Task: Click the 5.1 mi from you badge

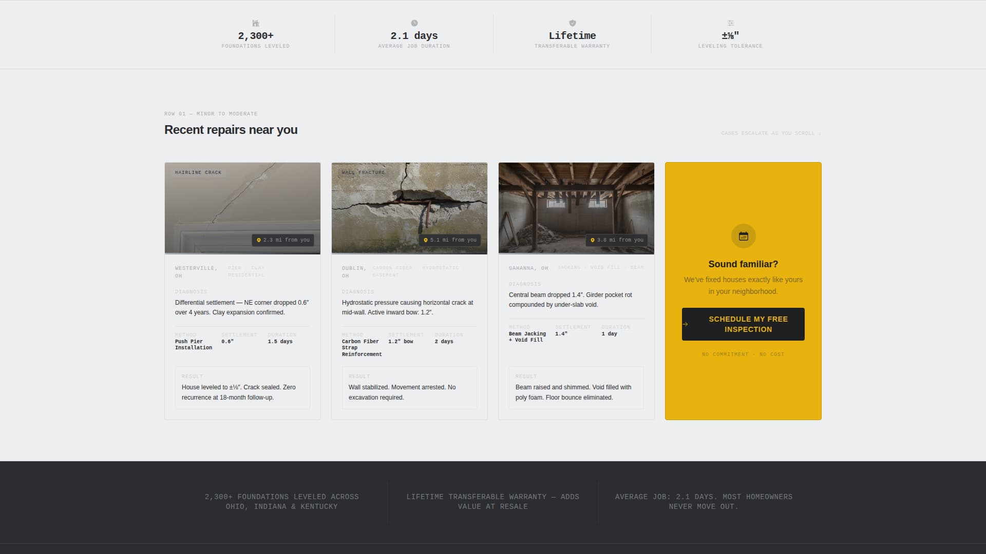Action: pos(450,240)
